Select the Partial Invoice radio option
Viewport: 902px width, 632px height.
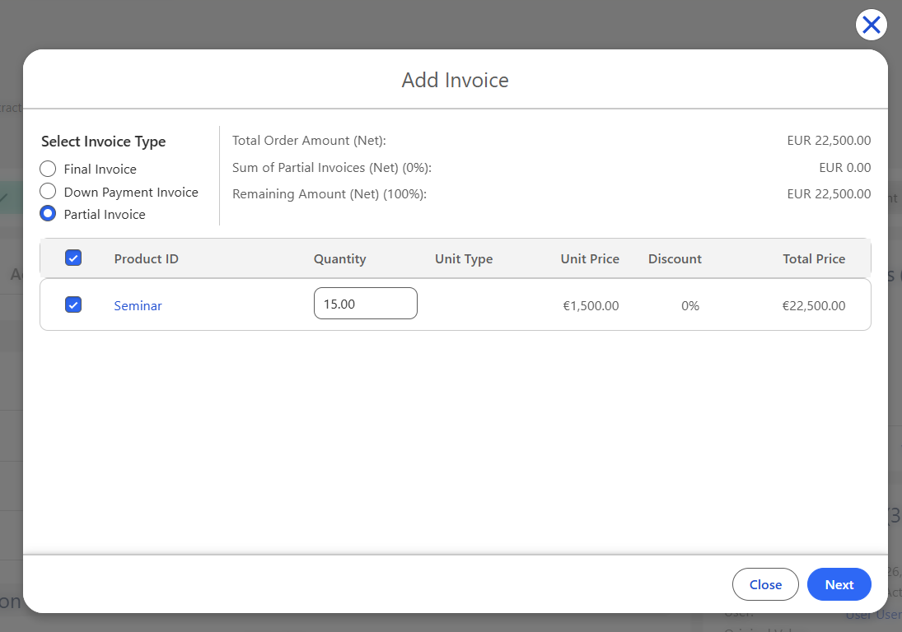48,214
